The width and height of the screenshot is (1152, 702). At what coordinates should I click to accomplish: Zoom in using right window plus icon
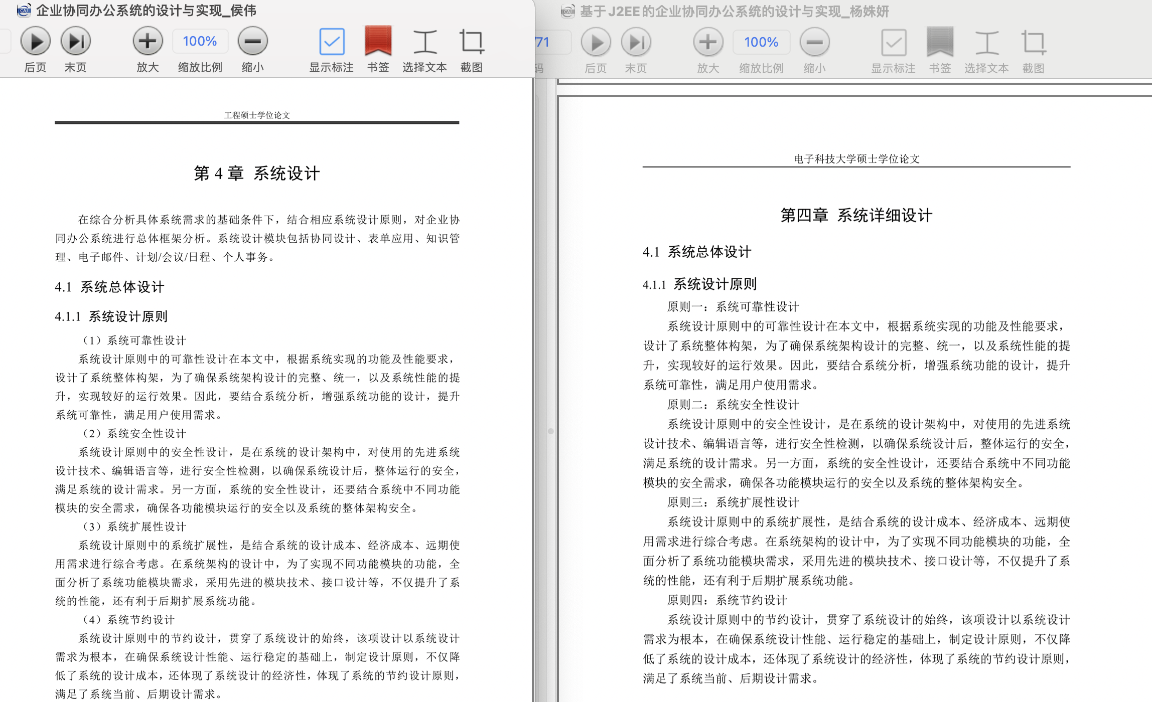pyautogui.click(x=708, y=42)
